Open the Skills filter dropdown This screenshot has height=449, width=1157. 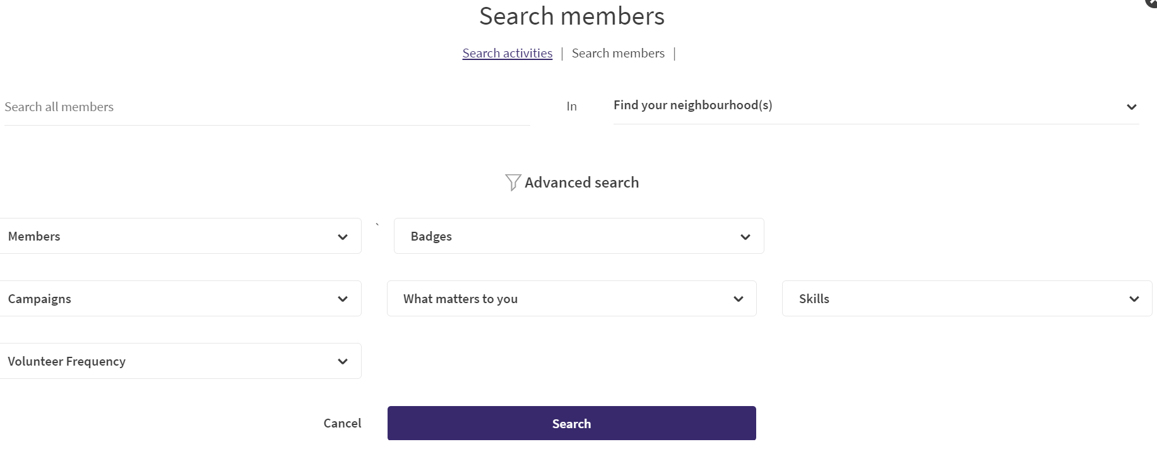point(967,299)
